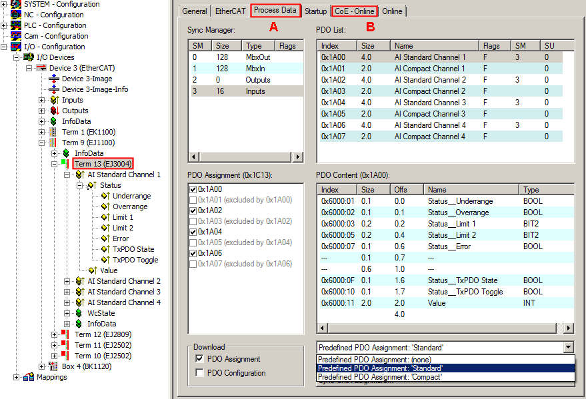Click the Device 3-Image-Info icon
Viewport: 586px width, 399px height.
pyautogui.click(x=54, y=89)
